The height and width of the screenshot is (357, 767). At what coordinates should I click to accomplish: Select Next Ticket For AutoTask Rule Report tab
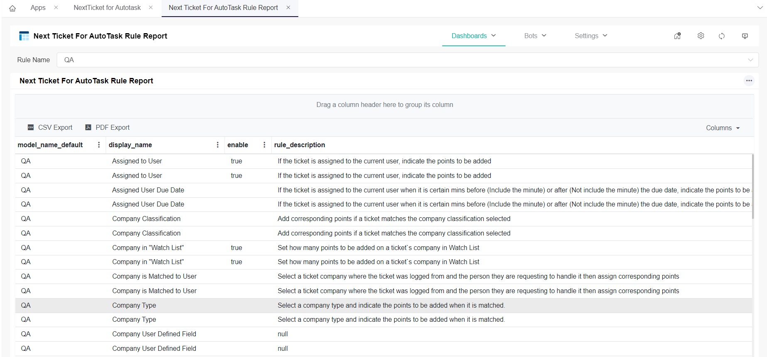(x=223, y=7)
